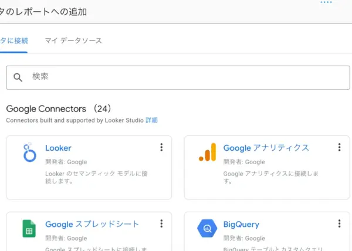Switch to the マイ データソース tab
Viewport: 352px width, 251px height.
click(x=73, y=41)
